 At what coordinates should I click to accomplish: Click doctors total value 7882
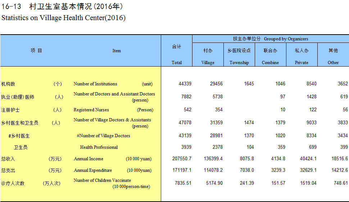point(186,96)
